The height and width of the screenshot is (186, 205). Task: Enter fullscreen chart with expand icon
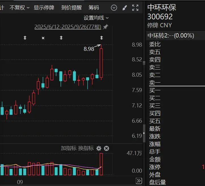click(135, 8)
